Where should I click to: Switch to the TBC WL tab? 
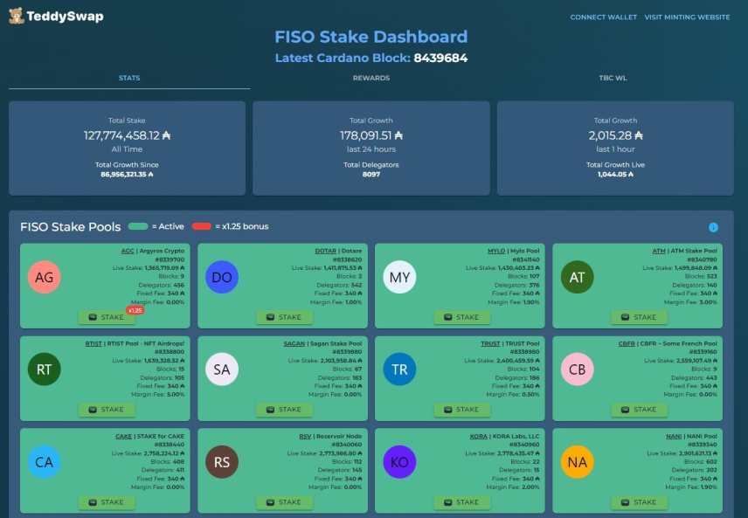point(613,78)
